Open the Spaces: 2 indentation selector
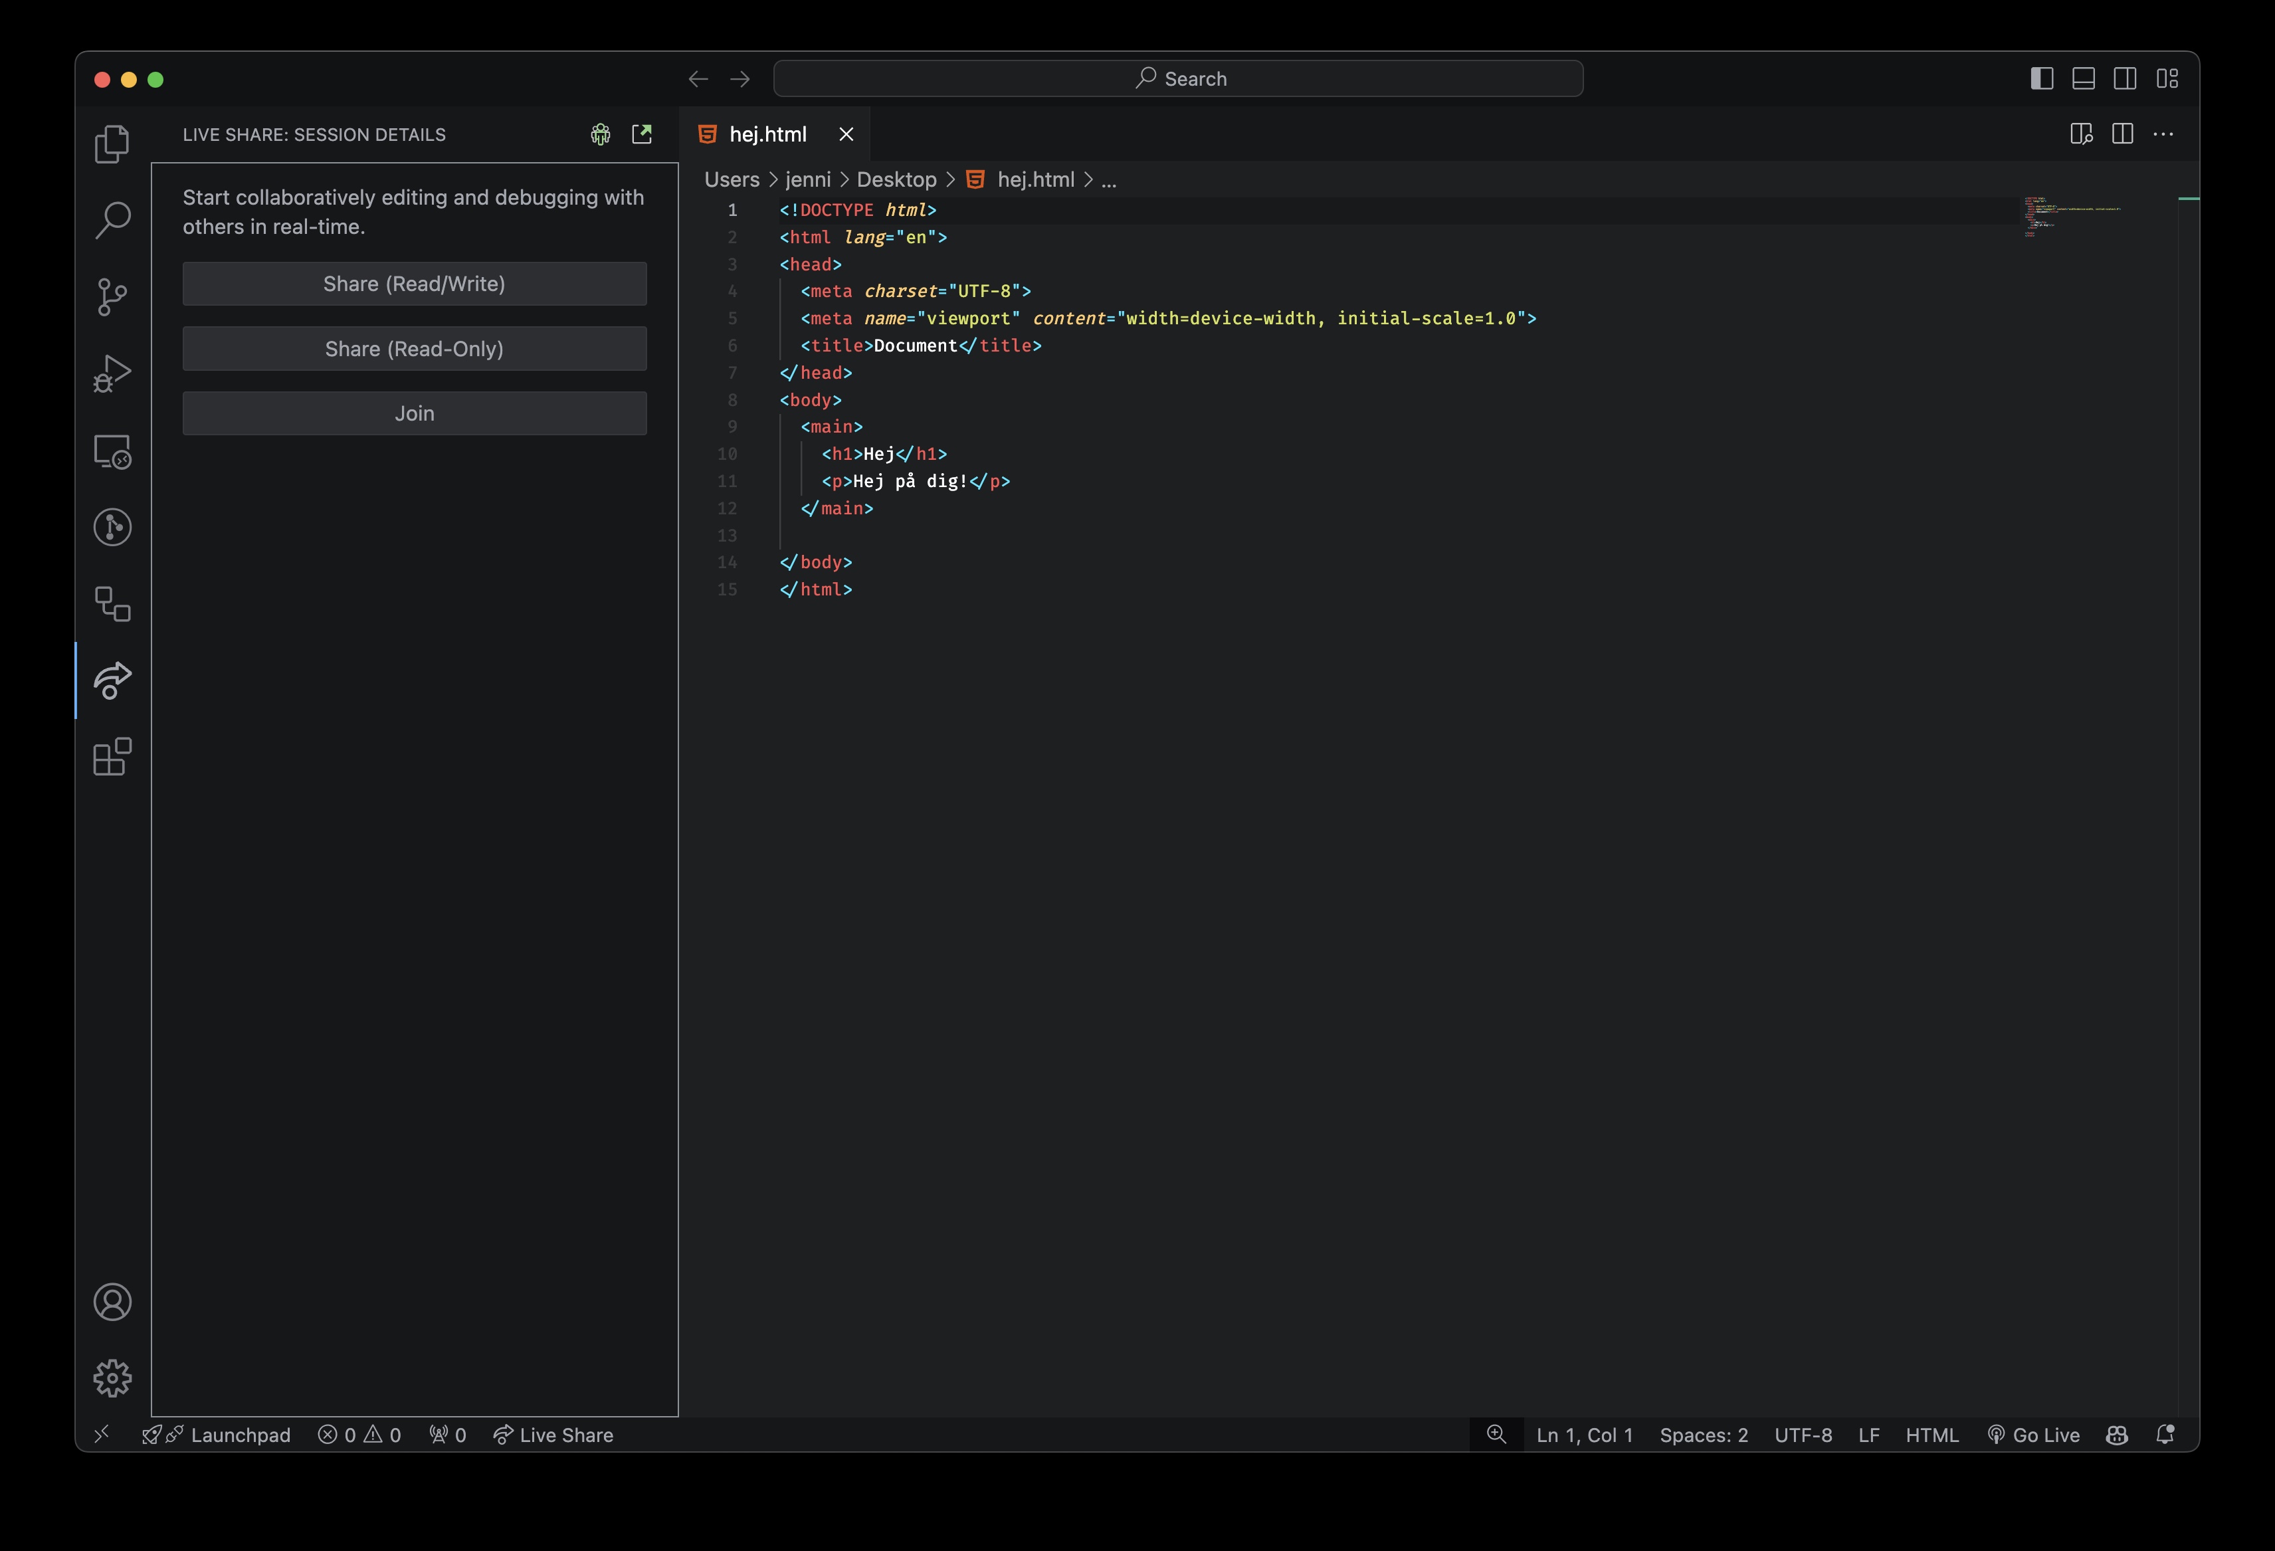 (1704, 1435)
